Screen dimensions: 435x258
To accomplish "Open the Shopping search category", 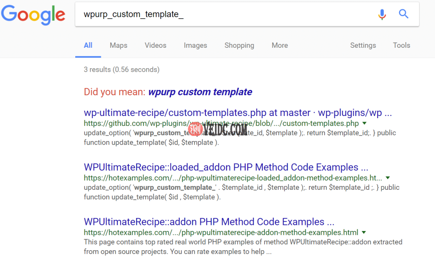I will click(x=239, y=45).
